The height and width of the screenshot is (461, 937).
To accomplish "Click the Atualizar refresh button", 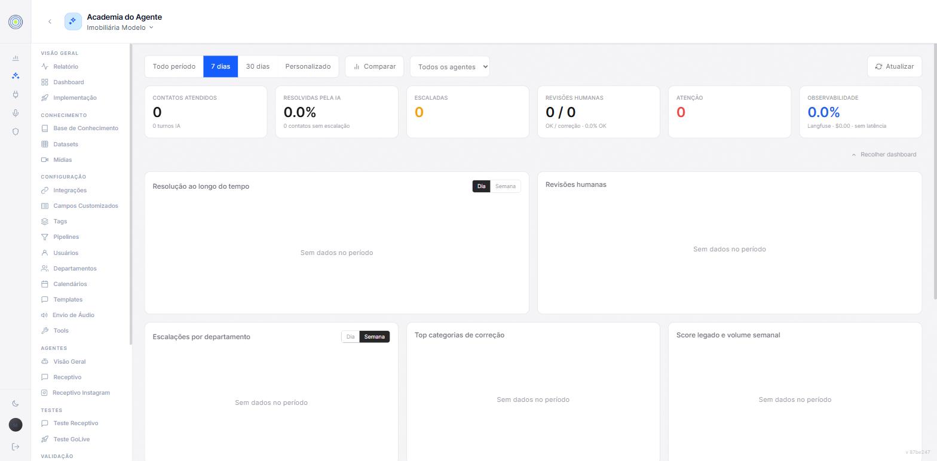I will coord(894,66).
